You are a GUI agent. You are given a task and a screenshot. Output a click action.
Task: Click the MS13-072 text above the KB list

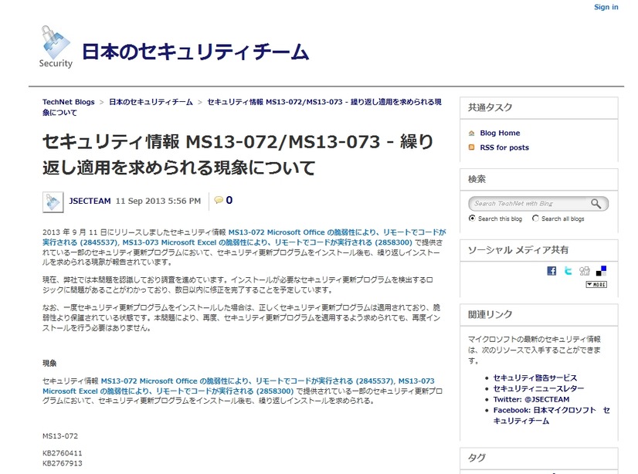click(60, 436)
